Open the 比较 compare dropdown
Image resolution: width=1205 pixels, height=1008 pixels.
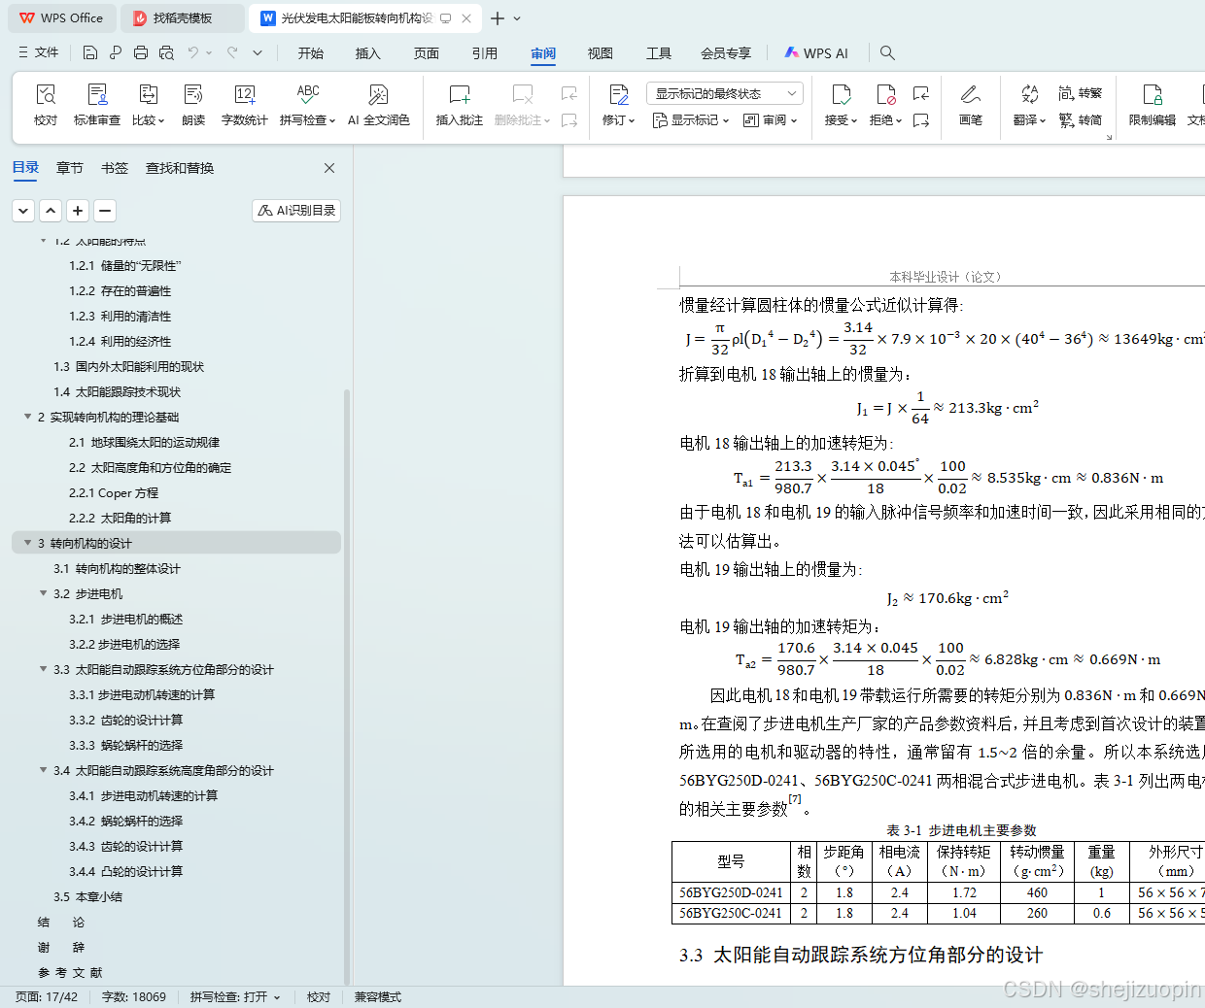[x=149, y=120]
